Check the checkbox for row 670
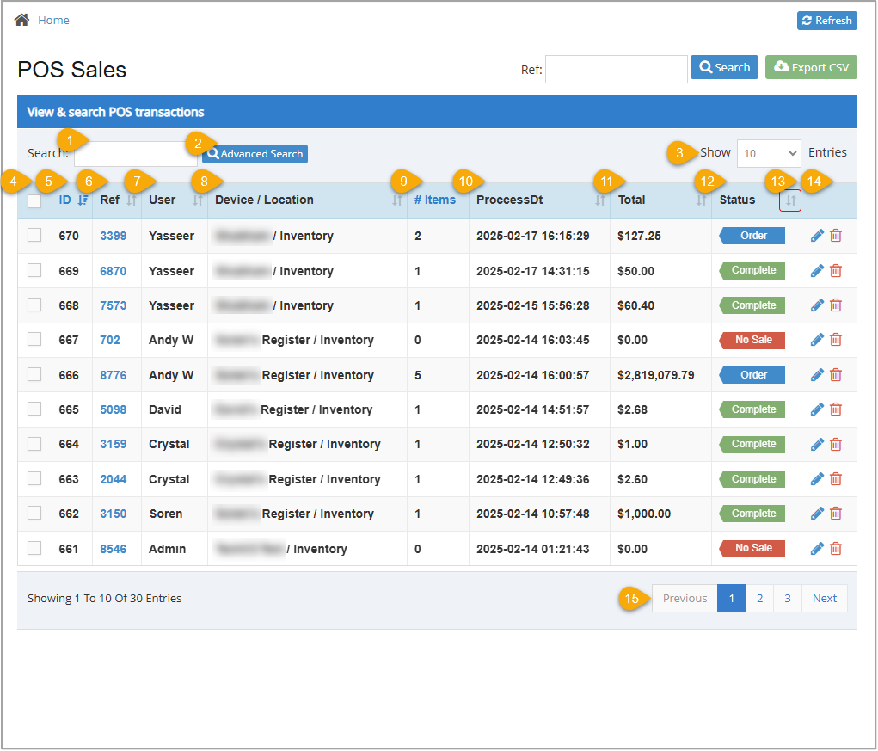This screenshot has height=751, width=878. click(34, 235)
